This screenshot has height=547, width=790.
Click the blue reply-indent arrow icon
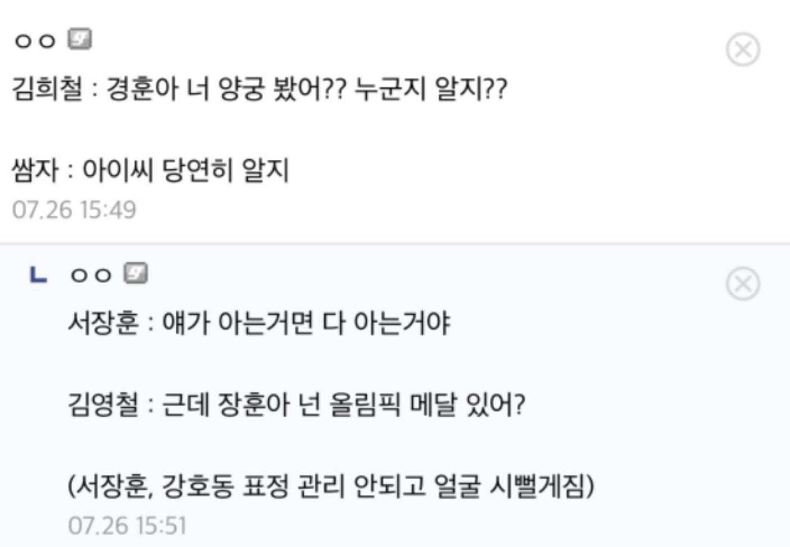point(38,275)
